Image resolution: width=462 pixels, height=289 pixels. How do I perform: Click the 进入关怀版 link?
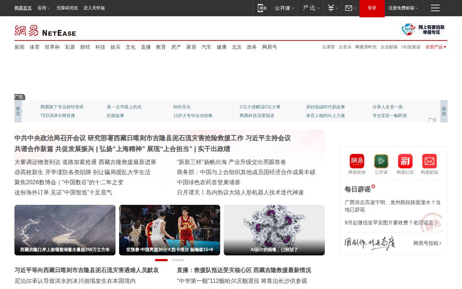94,8
